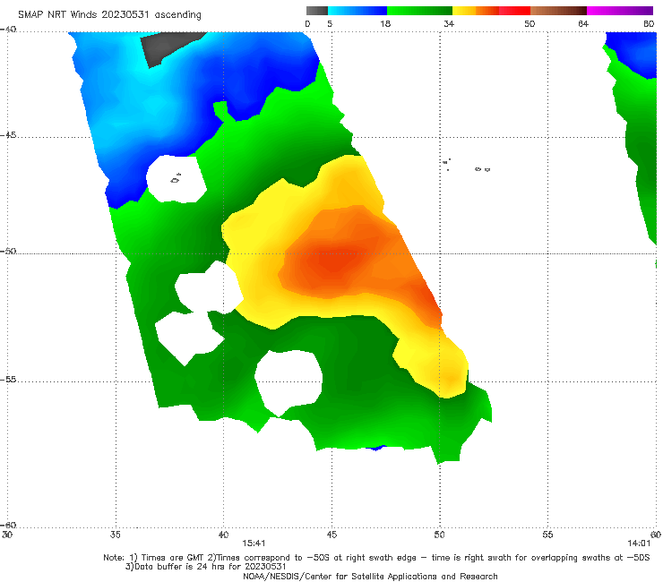This screenshot has height=582, width=663.
Task: Select the gray segment of the color bar
Action: coord(317,11)
